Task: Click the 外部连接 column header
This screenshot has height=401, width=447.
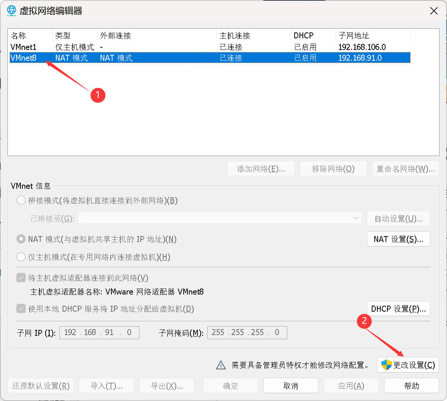Action: click(x=157, y=36)
